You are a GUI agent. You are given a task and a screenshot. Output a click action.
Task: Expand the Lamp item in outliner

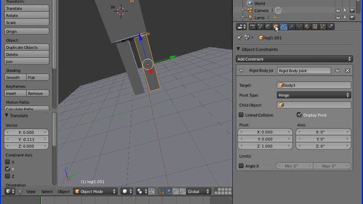pos(243,18)
